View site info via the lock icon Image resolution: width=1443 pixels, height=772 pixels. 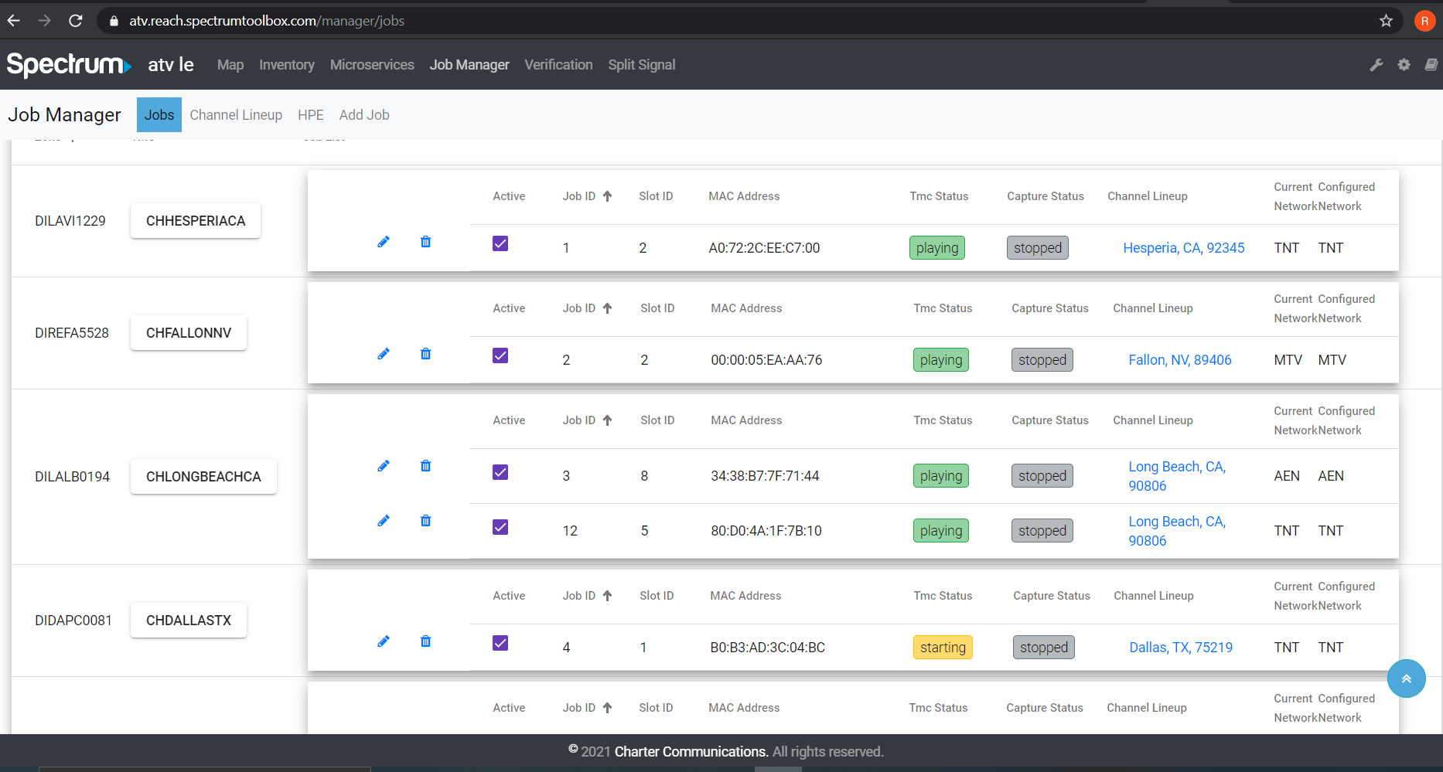coord(114,21)
